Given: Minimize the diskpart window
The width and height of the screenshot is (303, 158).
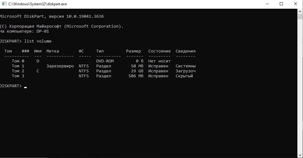Looking at the screenshot, I should (x=267, y=4).
